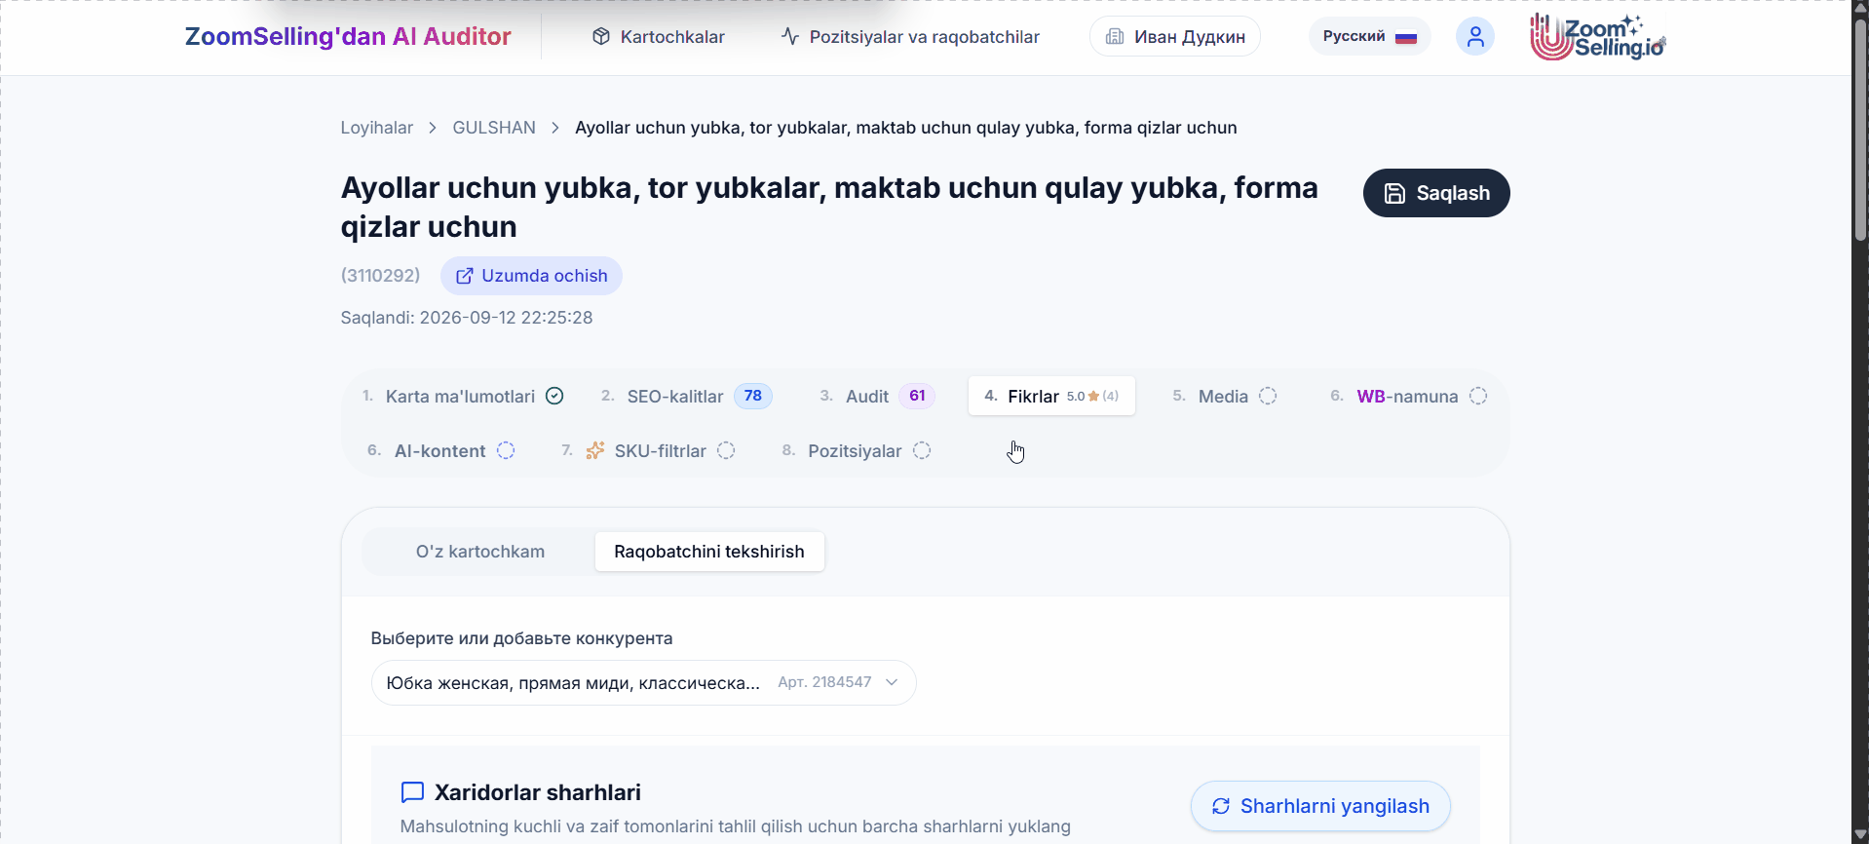This screenshot has width=1869, height=844.
Task: Click the chat bubble icon by Xaridorlar sharhlari
Action: (x=412, y=792)
